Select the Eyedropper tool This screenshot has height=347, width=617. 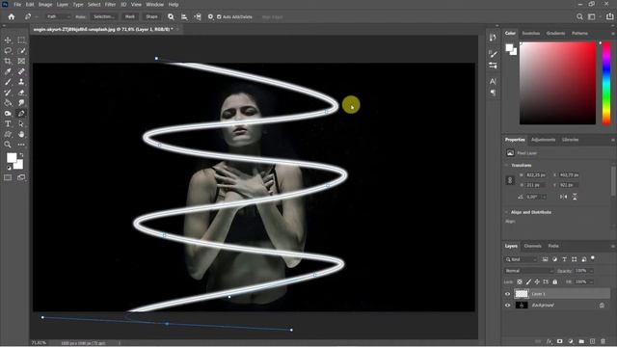coord(8,71)
